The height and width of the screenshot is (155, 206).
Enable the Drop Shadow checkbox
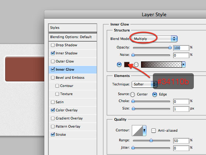tap(53, 45)
